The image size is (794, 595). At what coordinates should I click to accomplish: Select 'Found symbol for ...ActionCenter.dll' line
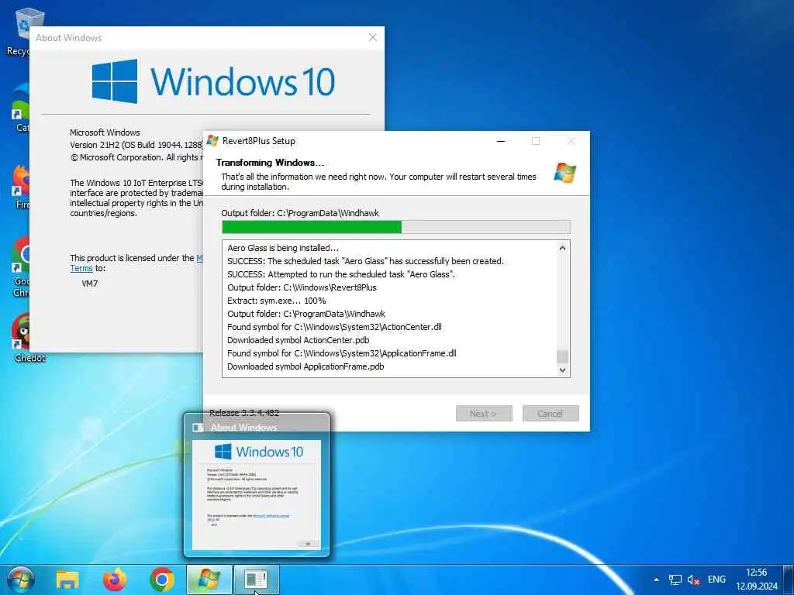[x=334, y=327]
